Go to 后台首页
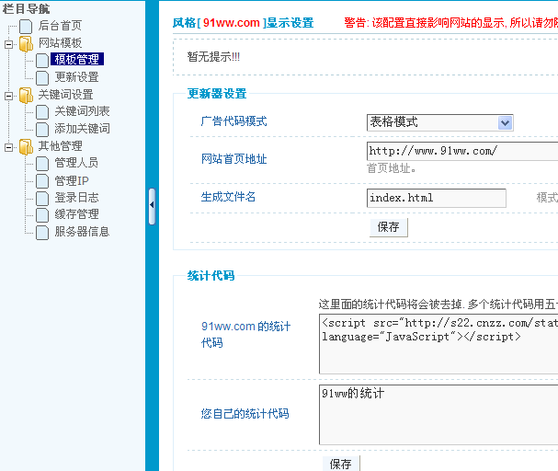Viewport: 558px width, 471px height. 60,25
